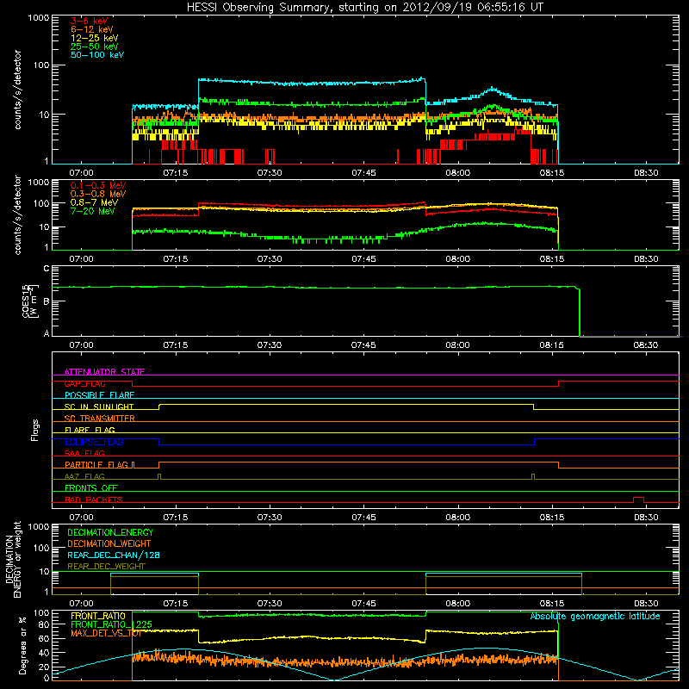Click the FRONT_RATIO legend entry
689x689 pixels.
click(x=98, y=616)
